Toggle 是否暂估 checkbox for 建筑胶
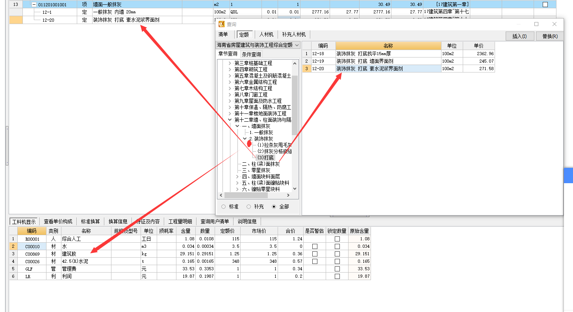573x312 pixels. (x=315, y=254)
